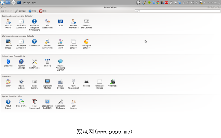The width and height of the screenshot is (221, 138).
Task: Open Date & Time settings
Action: (21, 103)
